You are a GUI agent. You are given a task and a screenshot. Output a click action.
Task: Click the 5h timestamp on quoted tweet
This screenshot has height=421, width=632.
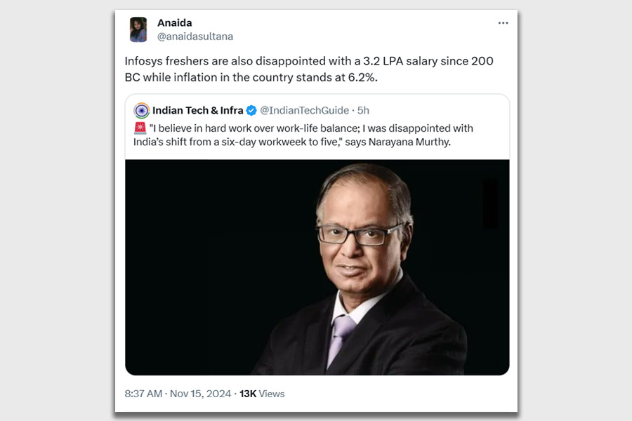click(363, 110)
